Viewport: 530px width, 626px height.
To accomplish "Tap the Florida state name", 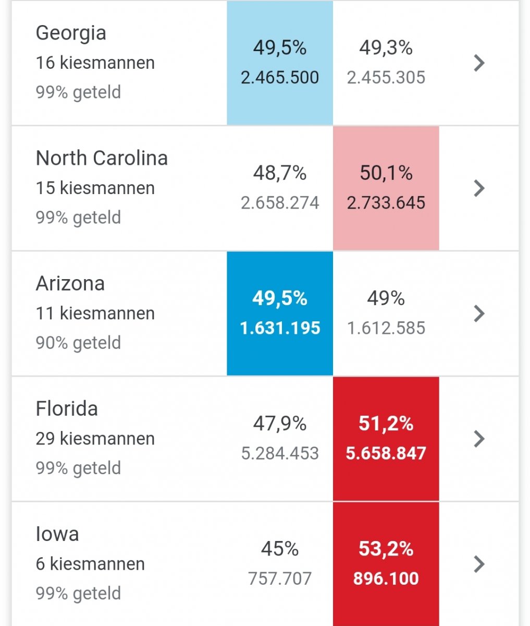I will click(67, 408).
